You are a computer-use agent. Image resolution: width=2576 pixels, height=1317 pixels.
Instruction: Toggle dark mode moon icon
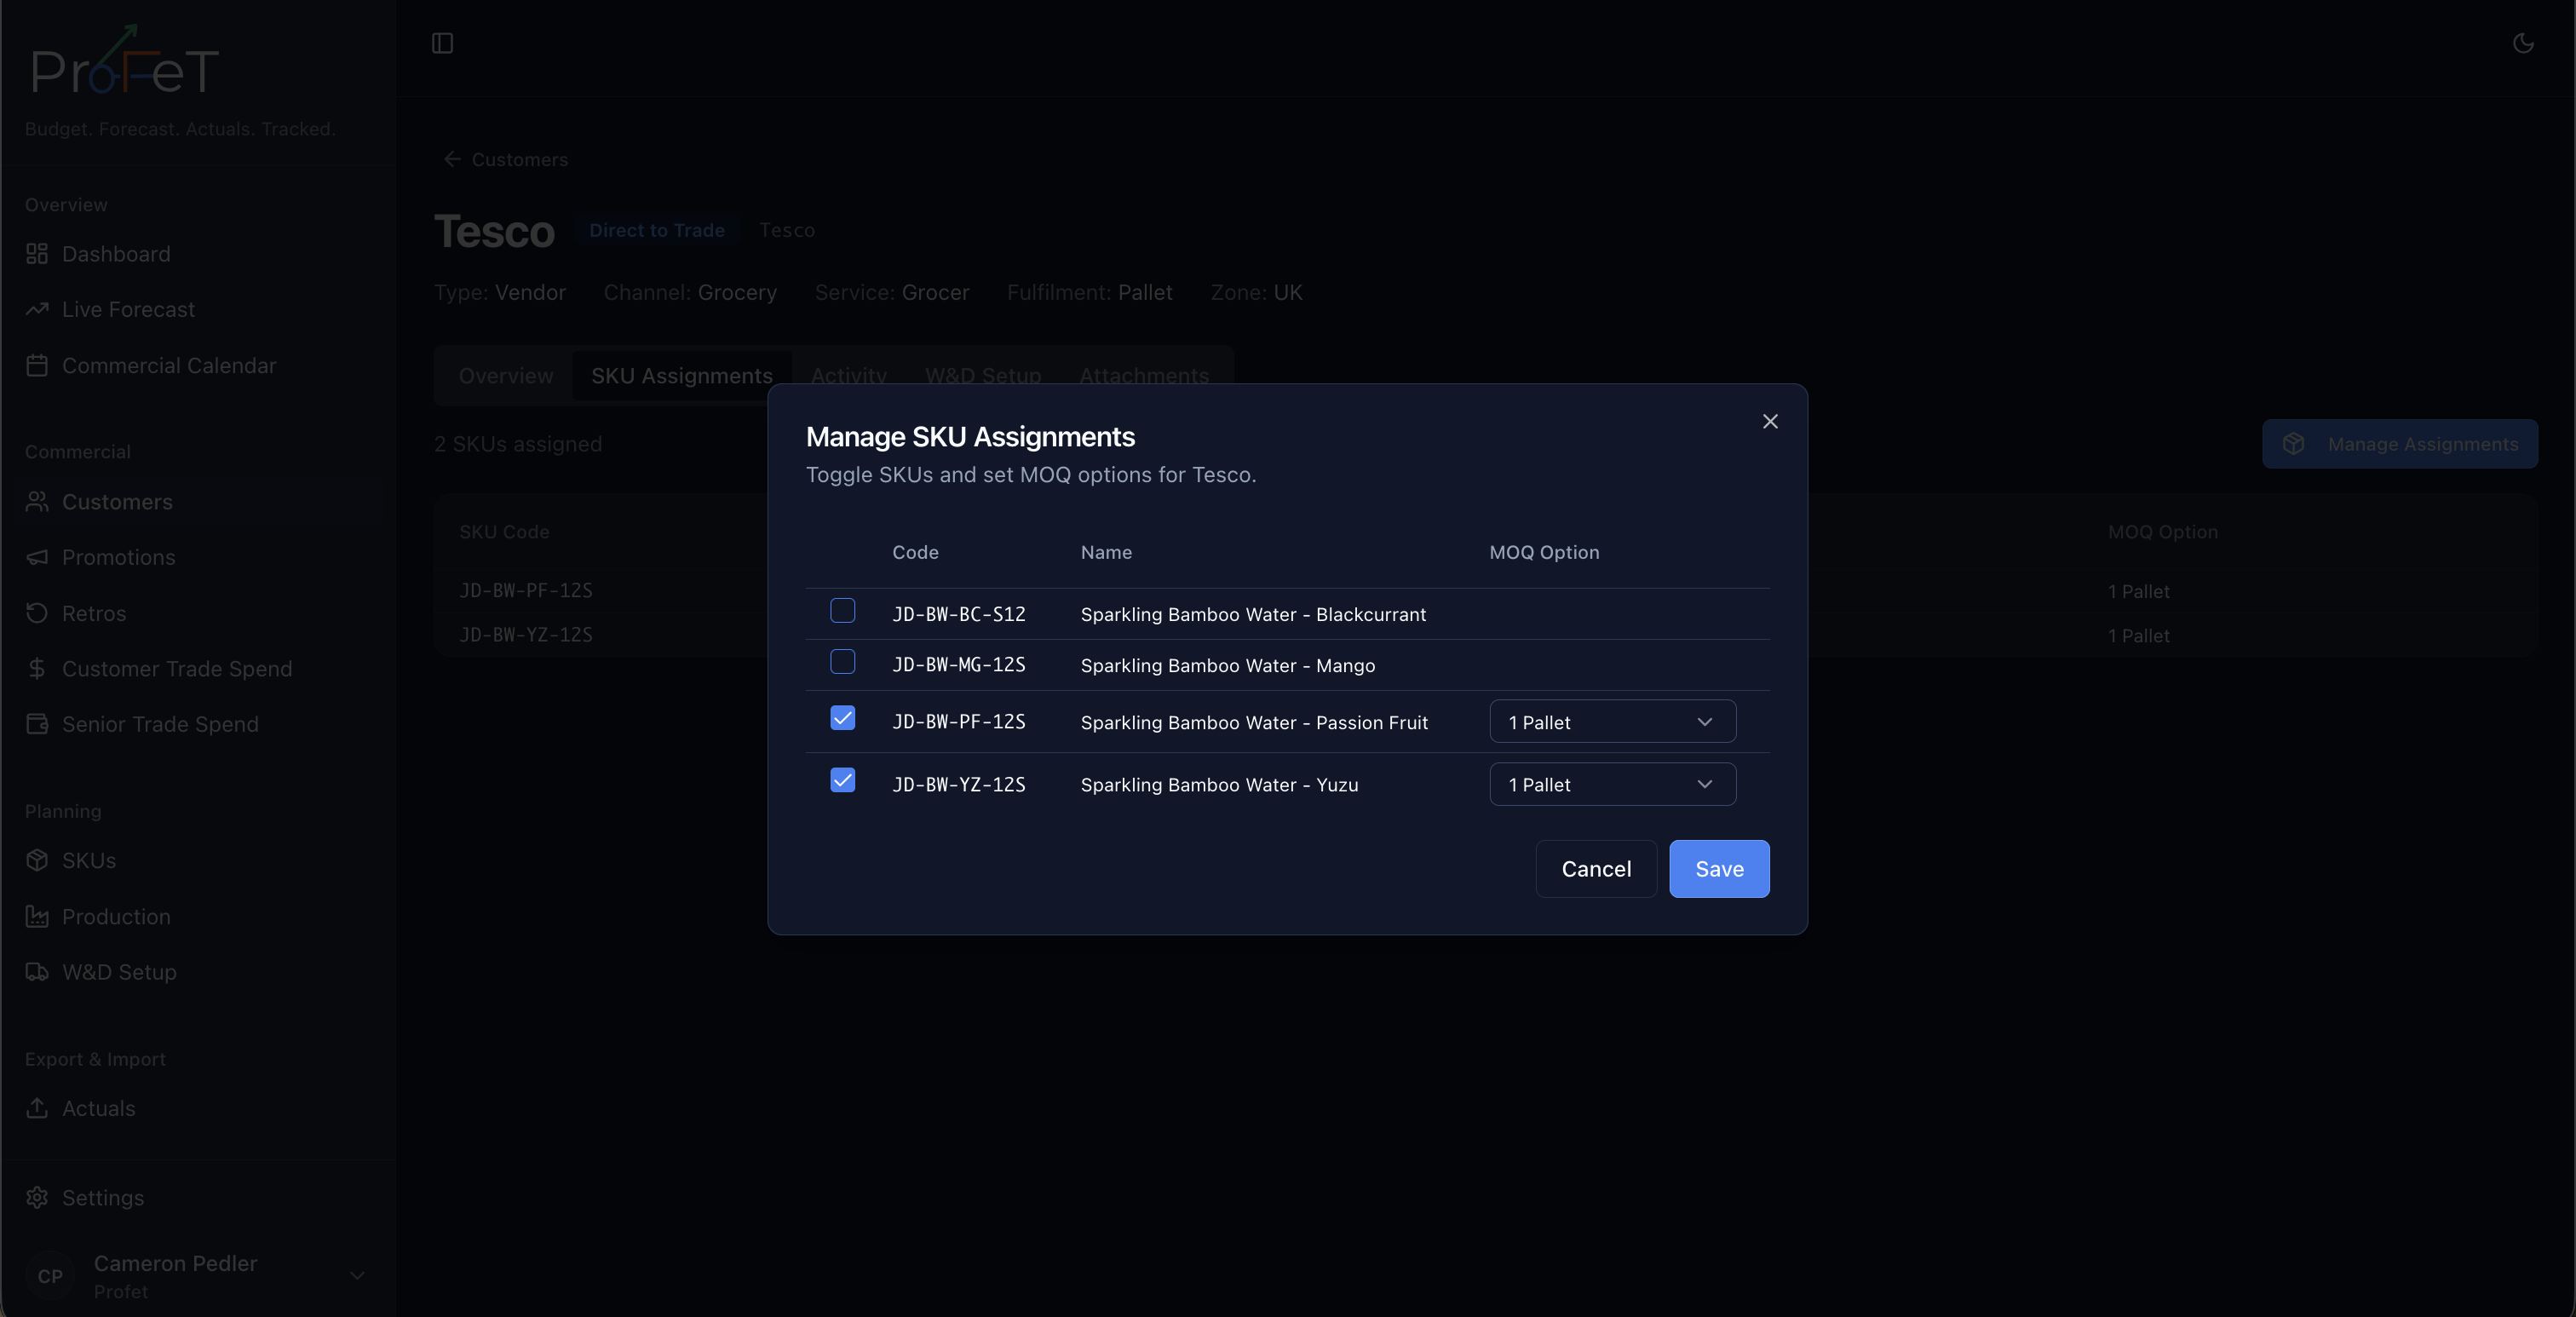(x=2523, y=43)
